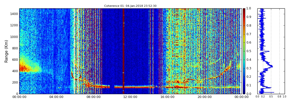291x103 pixels.
Task: Click the side plot 0.8 x-axis label
Action: pyautogui.click(x=279, y=97)
